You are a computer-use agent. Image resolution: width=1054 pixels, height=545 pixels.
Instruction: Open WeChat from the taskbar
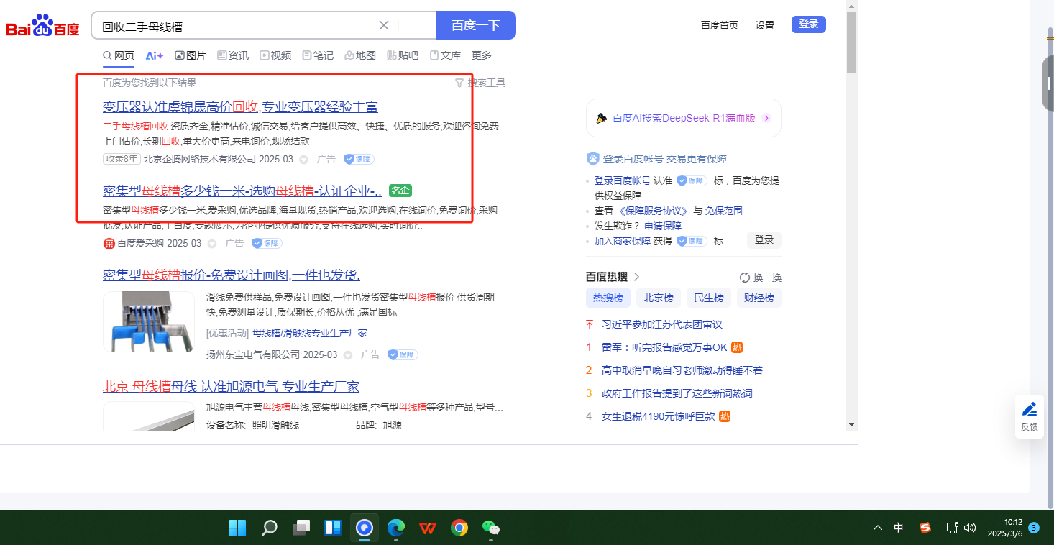pyautogui.click(x=491, y=528)
